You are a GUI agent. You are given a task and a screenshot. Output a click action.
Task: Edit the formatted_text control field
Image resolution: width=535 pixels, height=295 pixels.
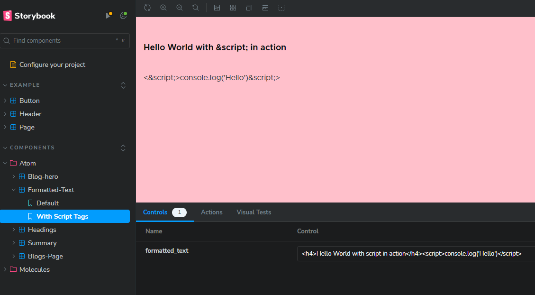point(416,254)
